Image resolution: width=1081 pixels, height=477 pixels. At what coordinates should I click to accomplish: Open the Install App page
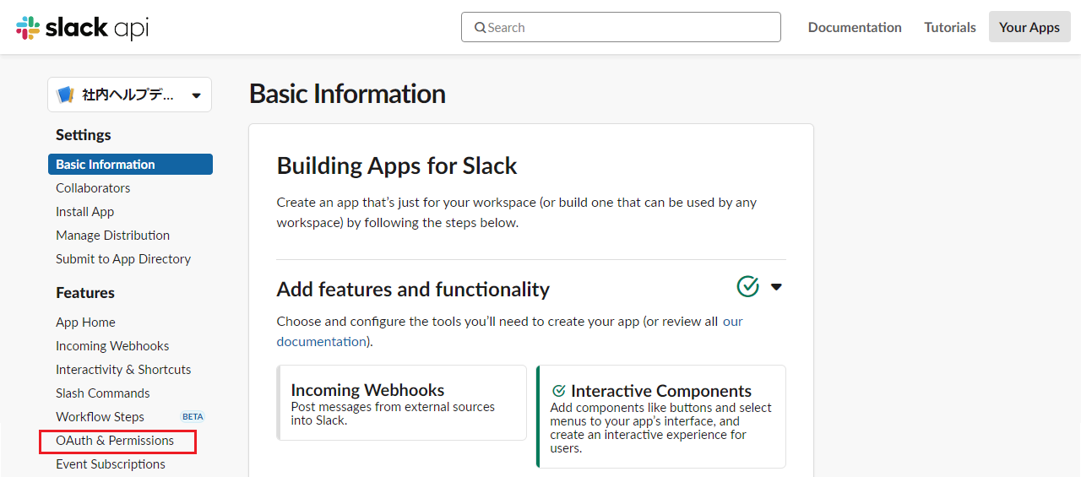(85, 212)
